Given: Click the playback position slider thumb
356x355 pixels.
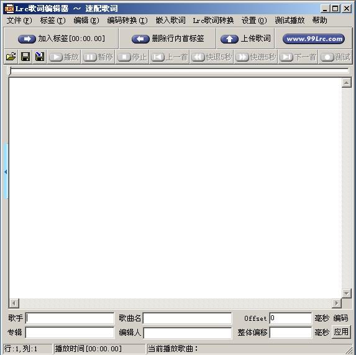Looking at the screenshot, I should (x=9, y=71).
